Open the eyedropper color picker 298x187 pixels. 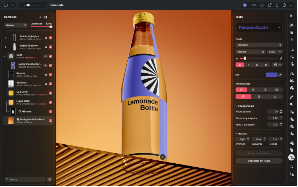pyautogui.click(x=281, y=75)
